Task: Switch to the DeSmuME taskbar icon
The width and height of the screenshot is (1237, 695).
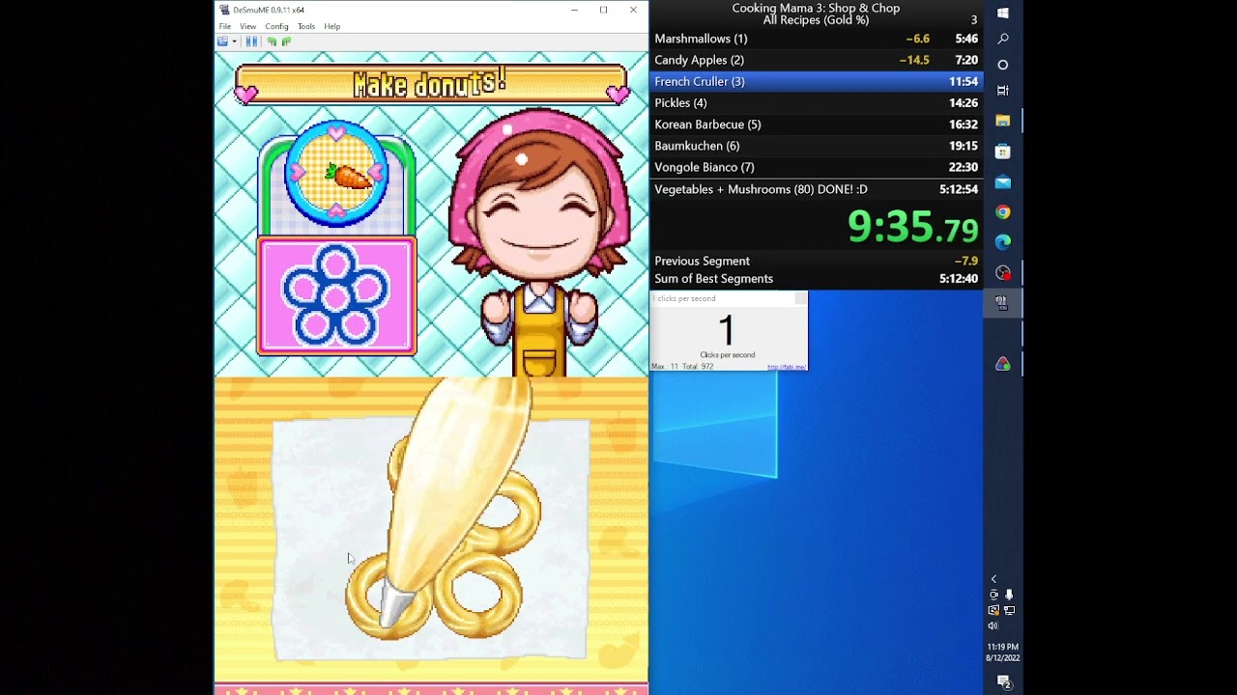Action: pyautogui.click(x=1002, y=303)
